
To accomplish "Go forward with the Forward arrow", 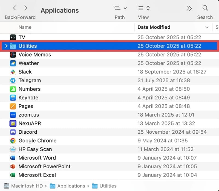I will 25,8.
